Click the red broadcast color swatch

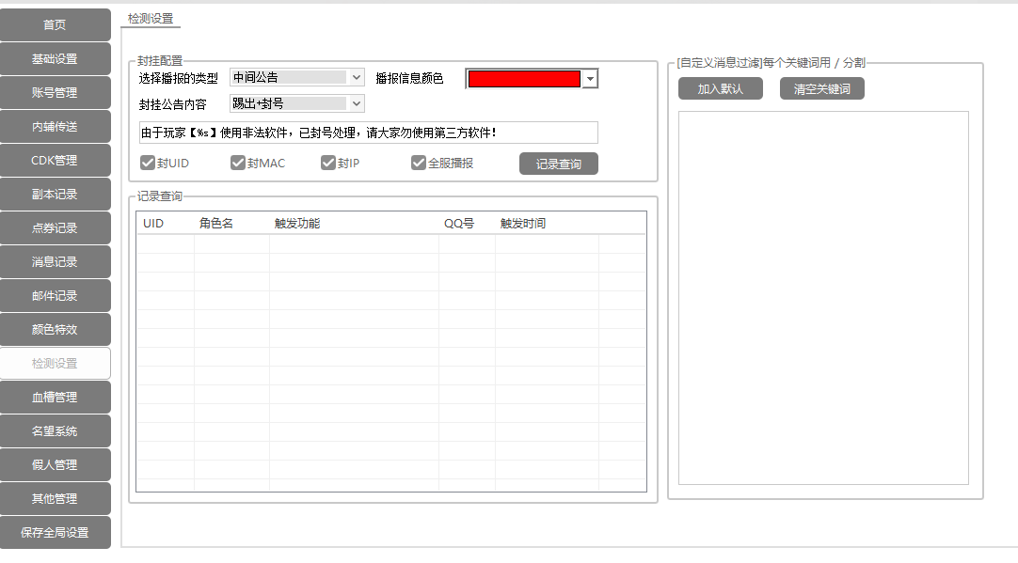[x=524, y=80]
